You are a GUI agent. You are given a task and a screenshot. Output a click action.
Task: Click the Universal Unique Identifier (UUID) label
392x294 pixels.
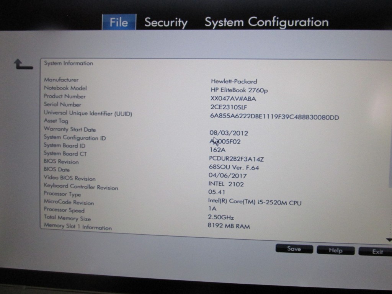tap(88, 113)
